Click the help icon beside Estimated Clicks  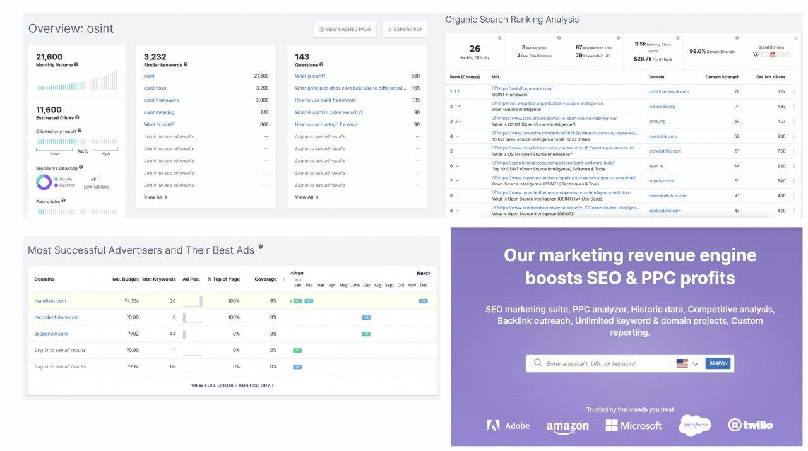click(x=77, y=117)
